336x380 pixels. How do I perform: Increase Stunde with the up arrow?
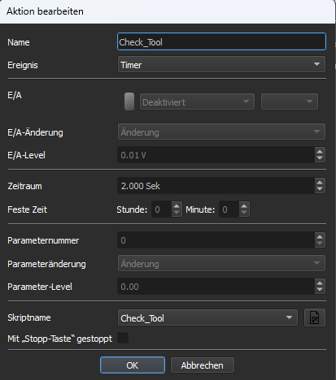point(177,206)
